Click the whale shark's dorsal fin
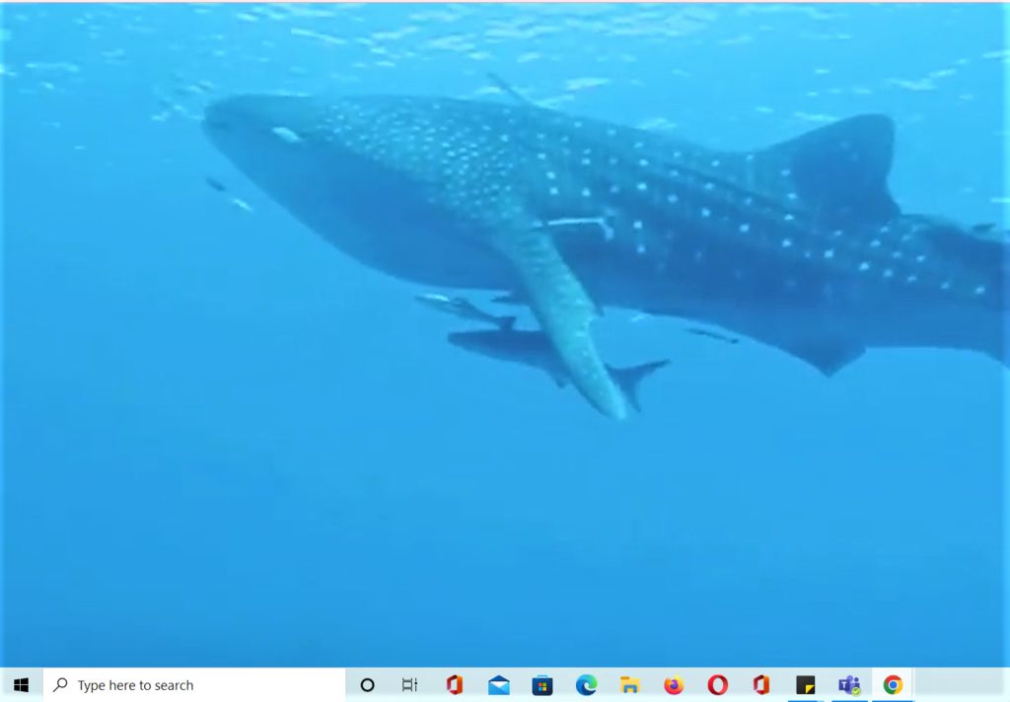 click(x=838, y=158)
